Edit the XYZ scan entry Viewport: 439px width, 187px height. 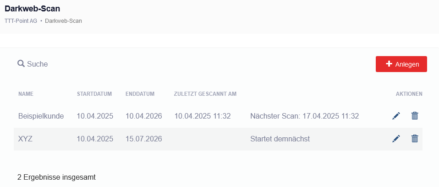[396, 139]
